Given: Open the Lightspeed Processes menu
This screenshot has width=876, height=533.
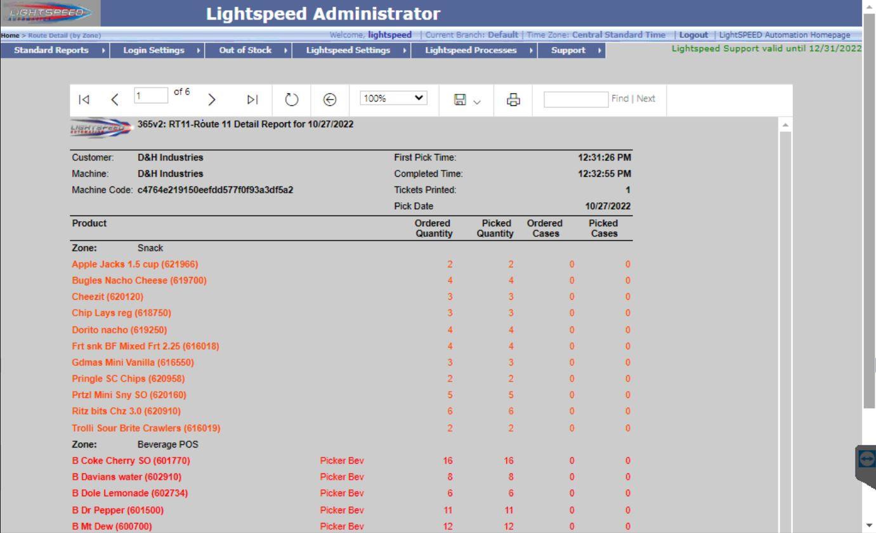Looking at the screenshot, I should tap(474, 50).
